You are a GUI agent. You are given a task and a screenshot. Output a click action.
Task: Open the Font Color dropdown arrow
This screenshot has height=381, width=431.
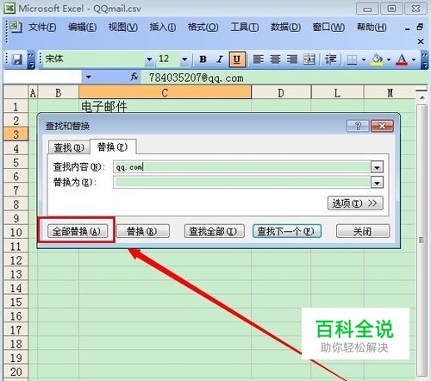point(414,59)
